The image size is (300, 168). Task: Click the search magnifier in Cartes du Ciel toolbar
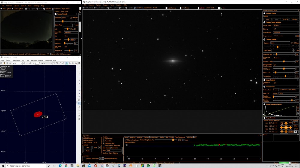click(10, 63)
